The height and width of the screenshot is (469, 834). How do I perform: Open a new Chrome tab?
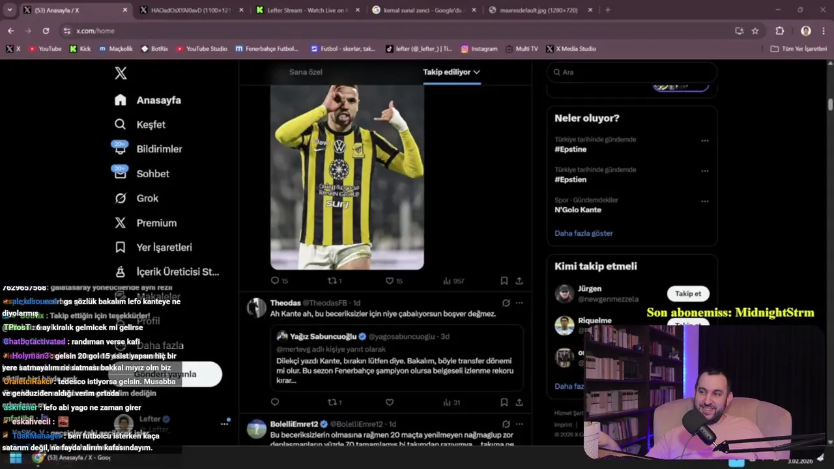608,10
